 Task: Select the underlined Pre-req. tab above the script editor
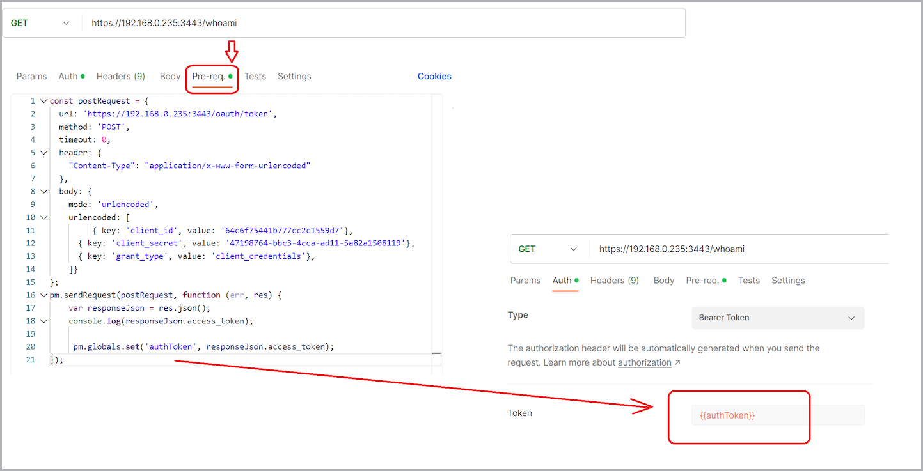coord(212,77)
